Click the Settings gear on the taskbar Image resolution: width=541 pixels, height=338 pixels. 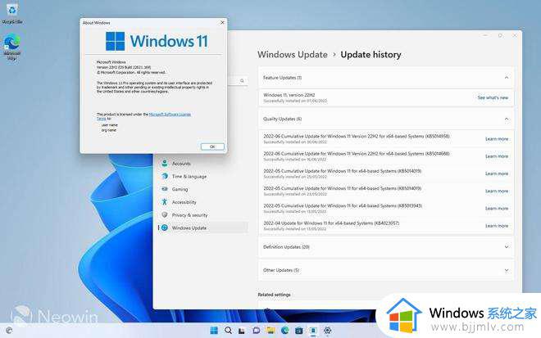click(327, 331)
